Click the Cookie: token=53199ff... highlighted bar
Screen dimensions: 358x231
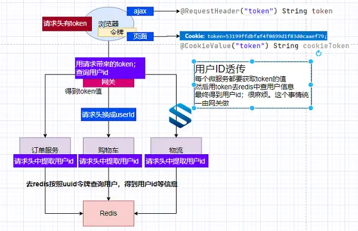point(254,36)
